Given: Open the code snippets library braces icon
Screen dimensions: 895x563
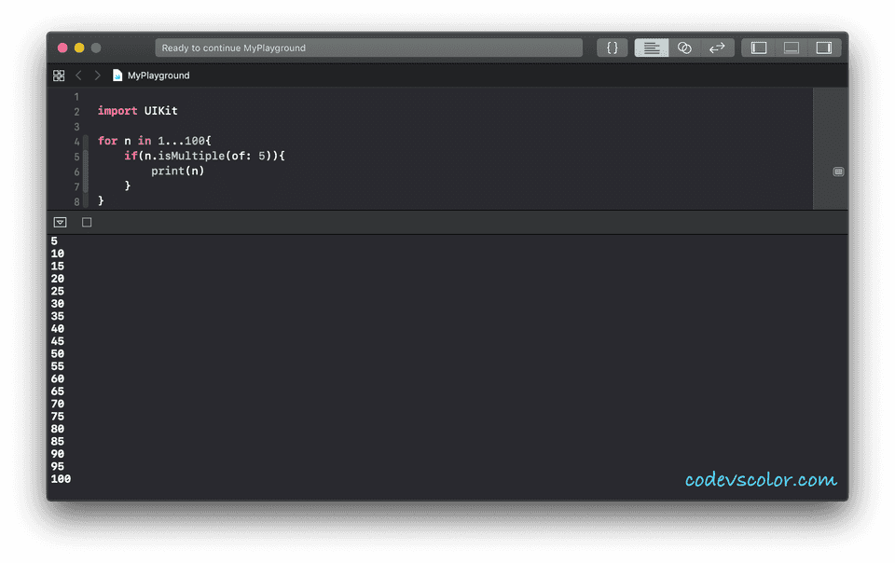Looking at the screenshot, I should (612, 48).
